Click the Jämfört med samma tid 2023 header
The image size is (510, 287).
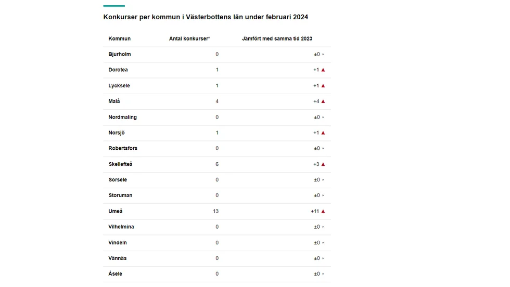(277, 38)
